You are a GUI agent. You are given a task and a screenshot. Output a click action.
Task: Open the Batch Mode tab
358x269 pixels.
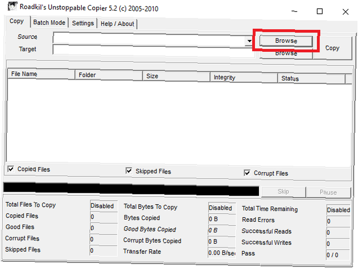click(x=49, y=23)
